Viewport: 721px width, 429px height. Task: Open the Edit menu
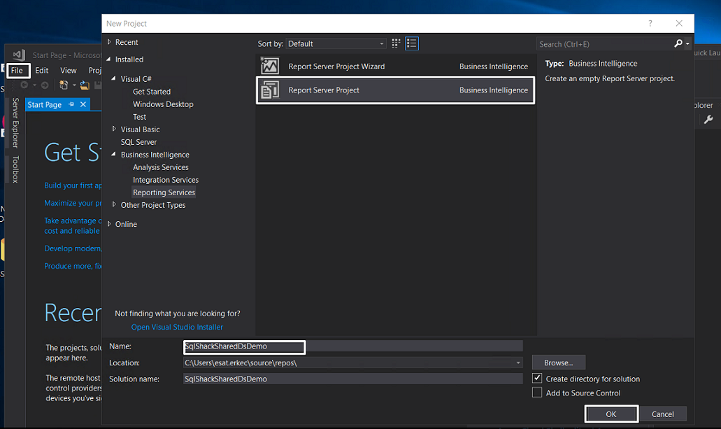42,71
